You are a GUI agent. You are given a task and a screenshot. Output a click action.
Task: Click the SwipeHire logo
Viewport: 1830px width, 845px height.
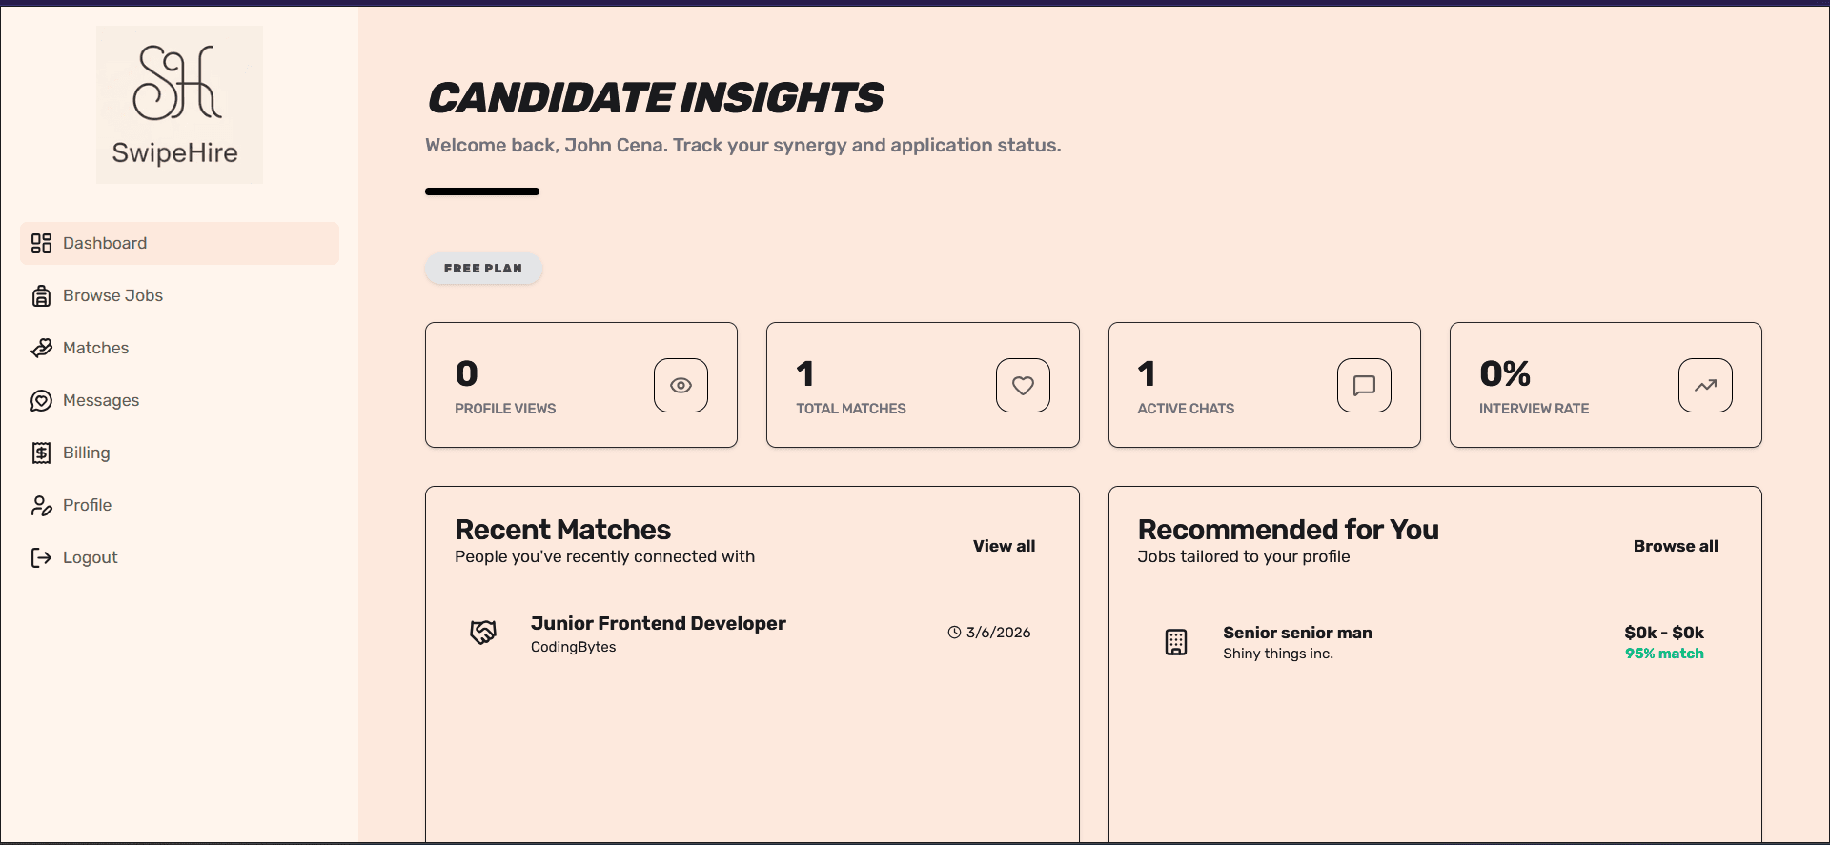click(x=179, y=104)
